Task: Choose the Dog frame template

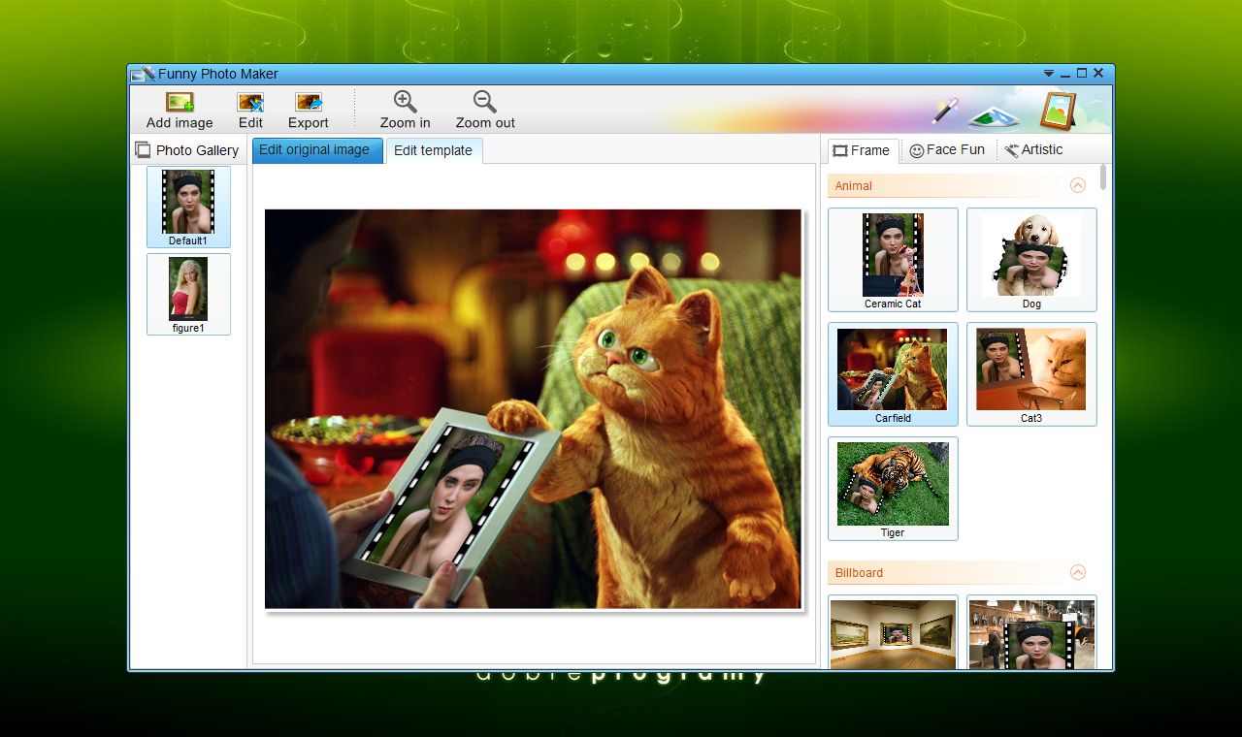Action: click(x=1030, y=255)
